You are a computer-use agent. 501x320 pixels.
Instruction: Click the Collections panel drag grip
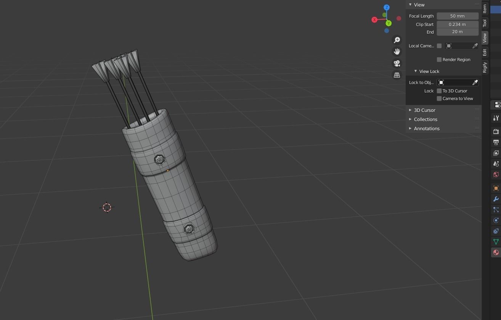click(x=477, y=119)
